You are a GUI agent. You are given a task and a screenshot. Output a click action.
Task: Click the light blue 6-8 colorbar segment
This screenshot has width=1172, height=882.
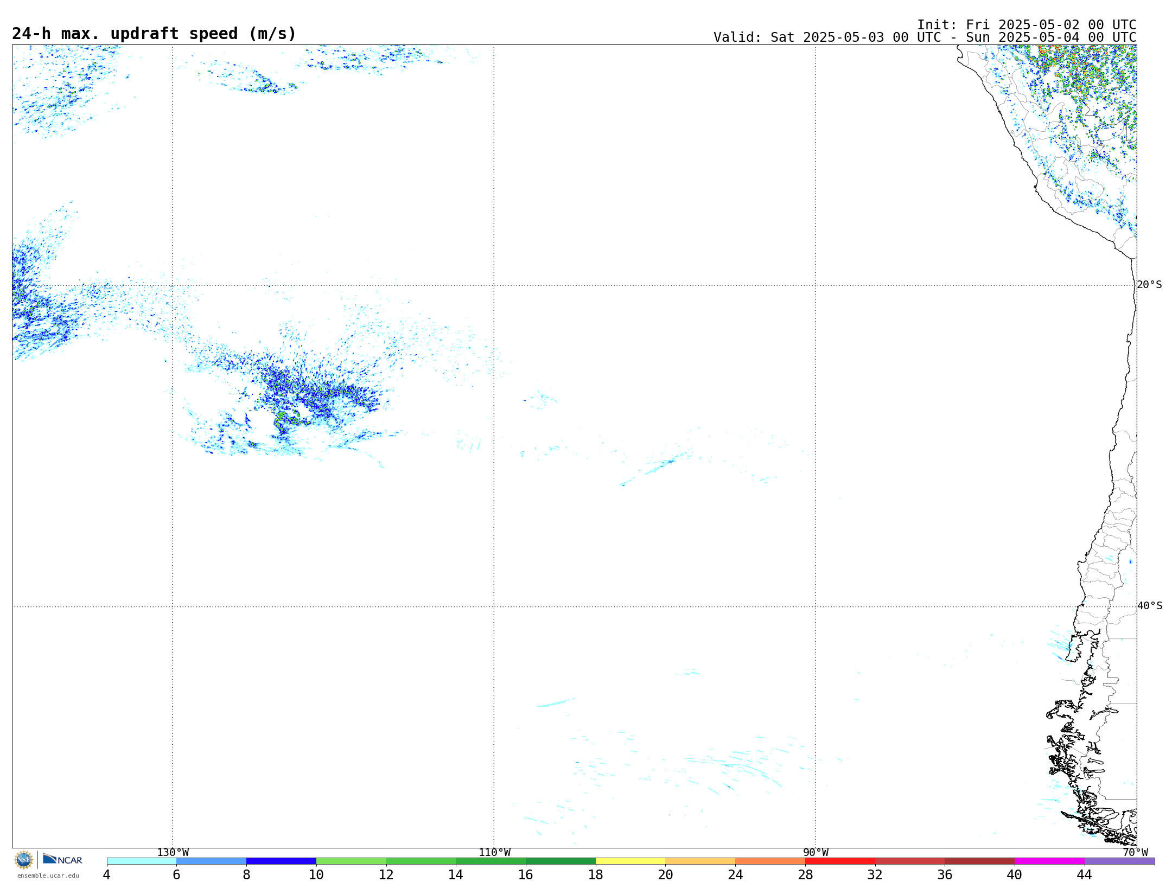(x=212, y=861)
